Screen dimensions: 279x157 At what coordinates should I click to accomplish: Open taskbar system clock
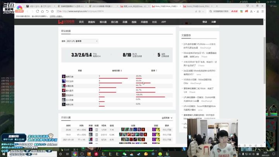click(x=265, y=154)
